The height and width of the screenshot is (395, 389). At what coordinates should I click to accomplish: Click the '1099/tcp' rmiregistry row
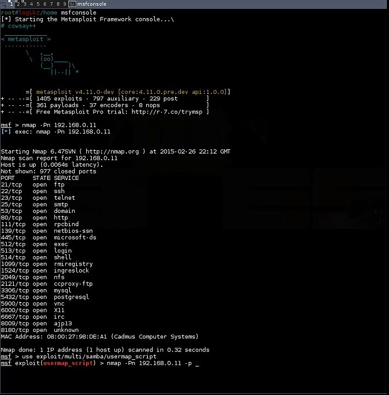(47, 264)
